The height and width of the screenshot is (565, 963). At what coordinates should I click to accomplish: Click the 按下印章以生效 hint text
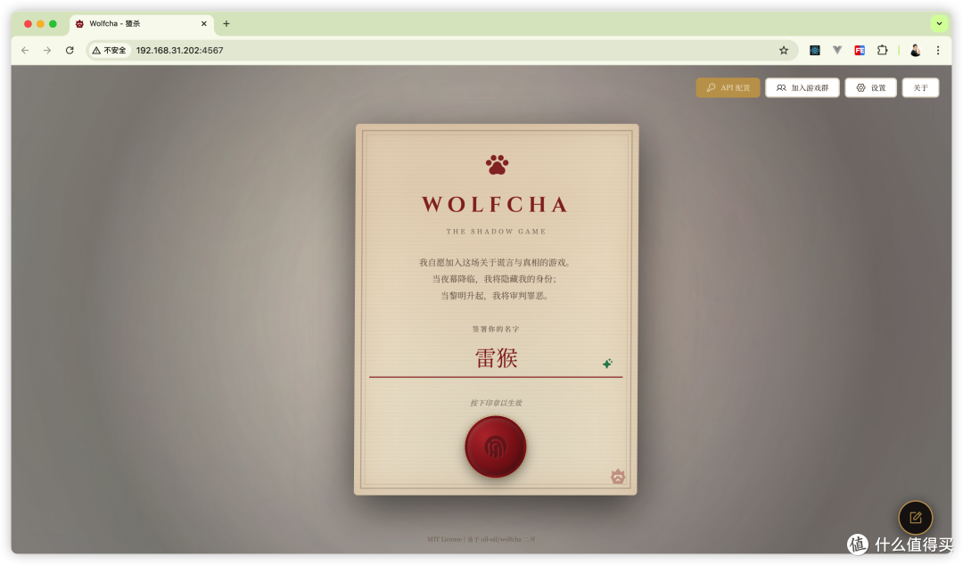coord(496,403)
